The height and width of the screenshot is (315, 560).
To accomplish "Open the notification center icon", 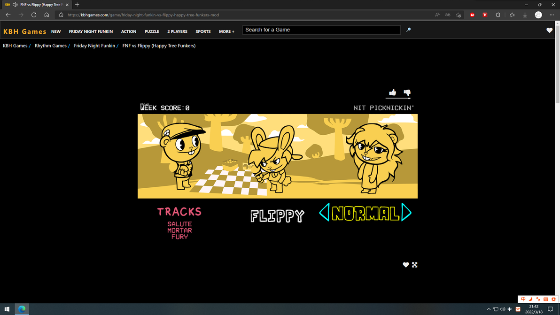I will (x=550, y=309).
